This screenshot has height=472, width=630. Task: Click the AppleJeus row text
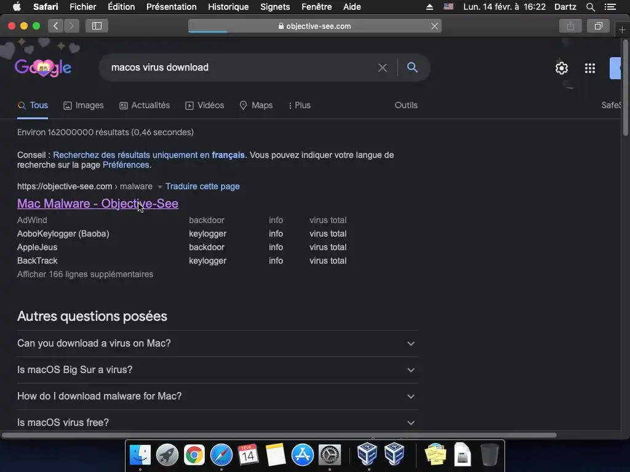[x=38, y=247]
